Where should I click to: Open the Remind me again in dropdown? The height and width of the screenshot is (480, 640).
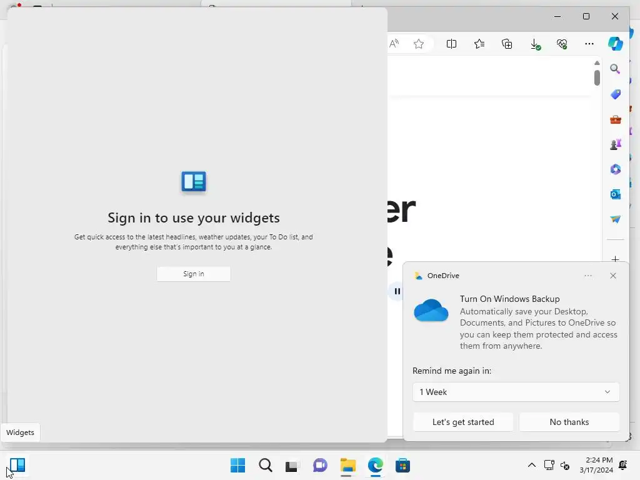516,392
